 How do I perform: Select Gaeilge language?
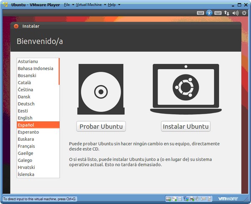(x=38, y=153)
